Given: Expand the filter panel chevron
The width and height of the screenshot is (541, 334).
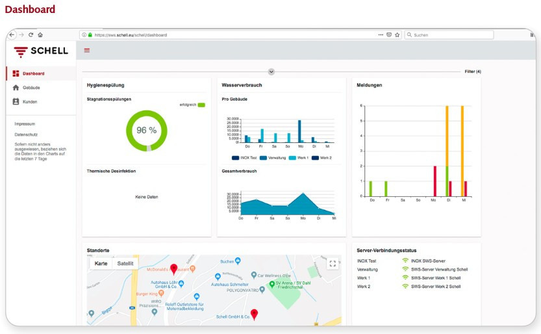Looking at the screenshot, I should pos(271,71).
